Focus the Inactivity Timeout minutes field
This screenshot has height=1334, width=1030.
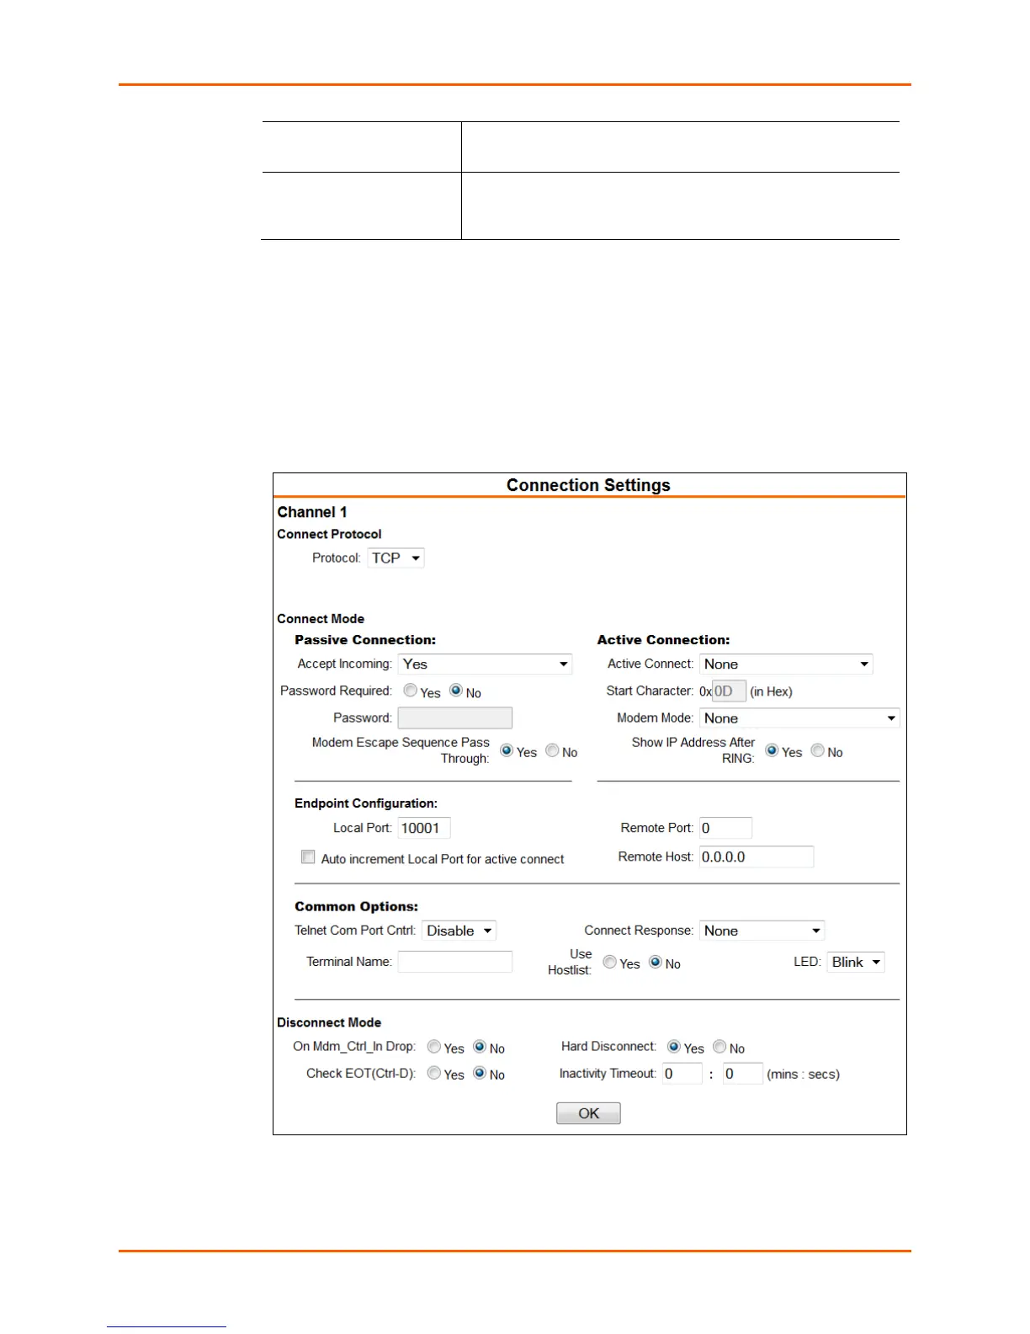pos(682,1074)
